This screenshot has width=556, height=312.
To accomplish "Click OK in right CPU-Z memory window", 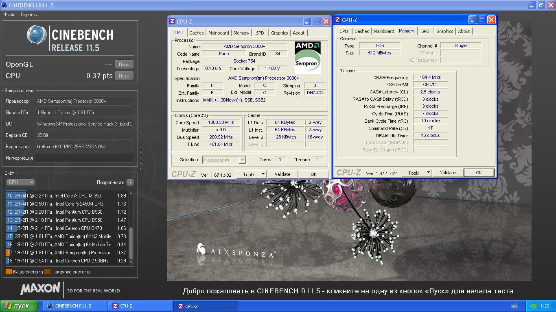I will (479, 173).
